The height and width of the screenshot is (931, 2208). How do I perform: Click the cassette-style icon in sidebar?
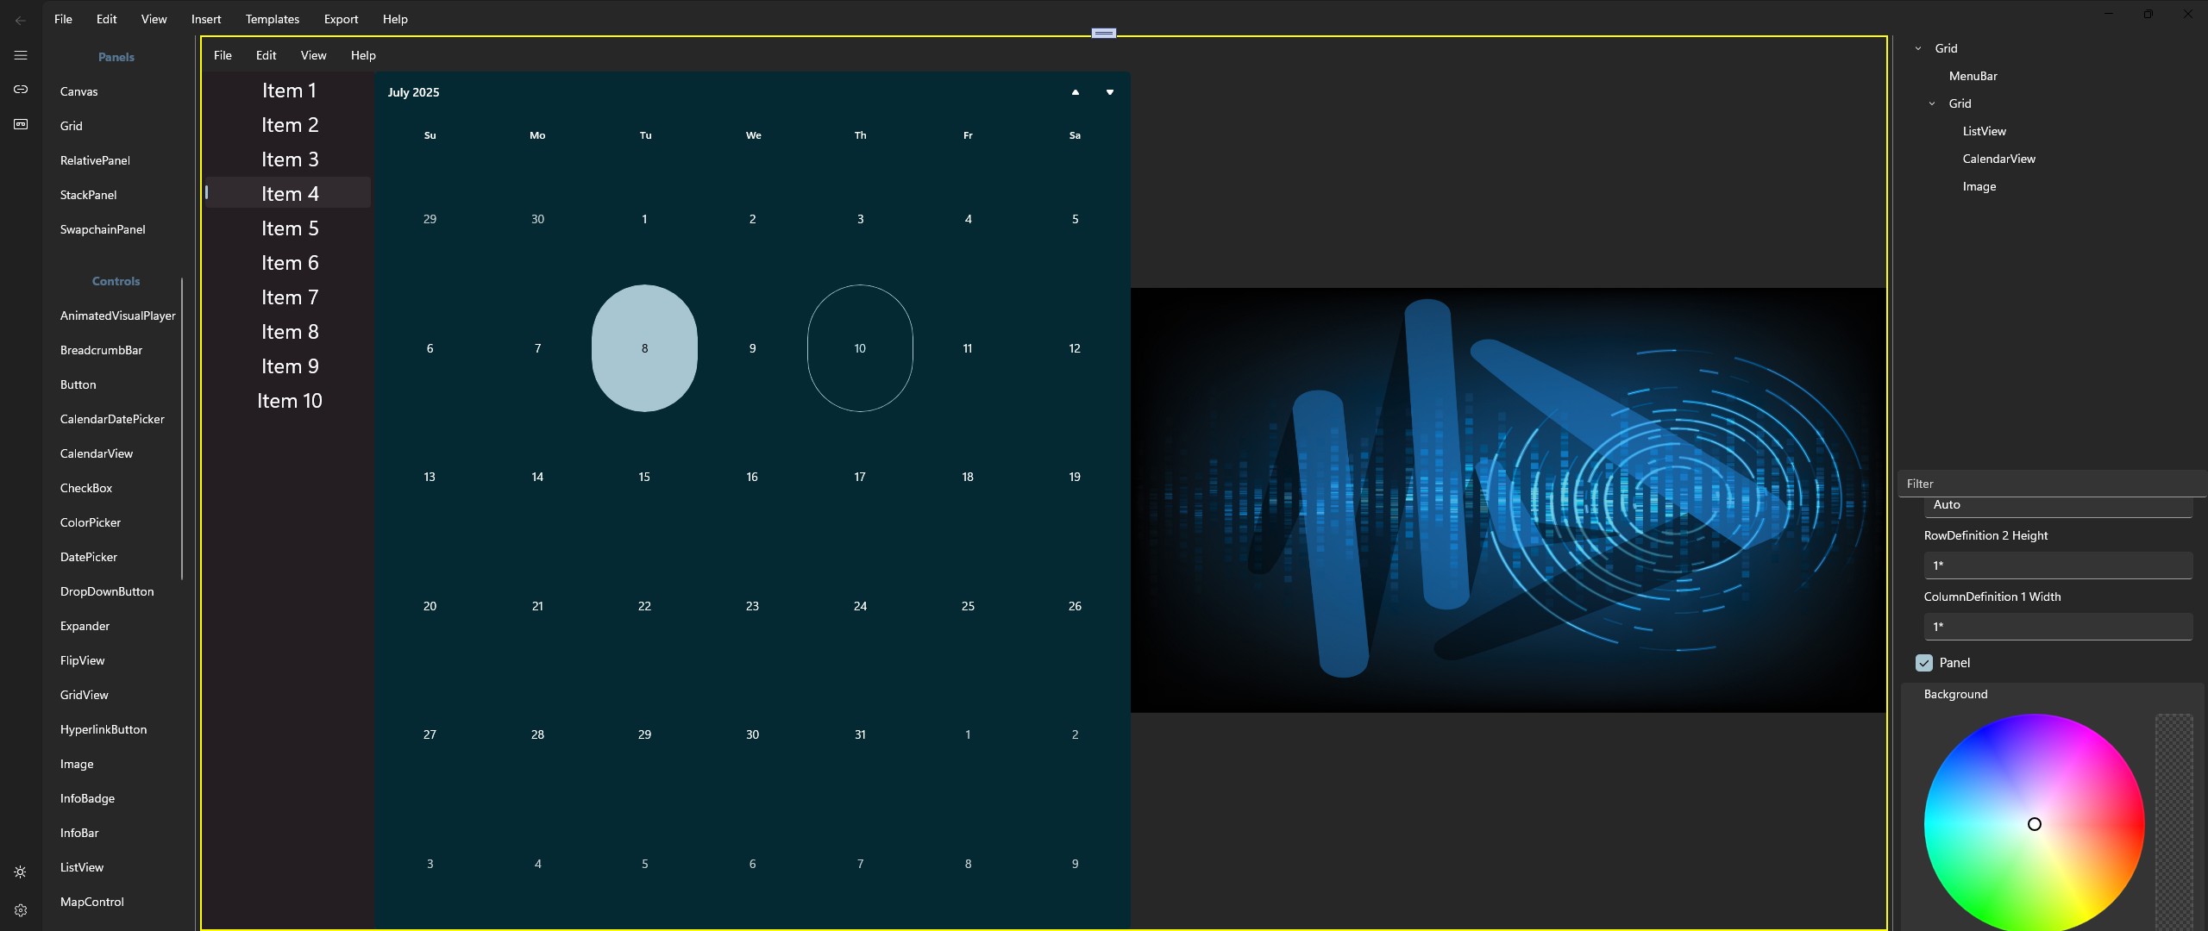(x=21, y=124)
